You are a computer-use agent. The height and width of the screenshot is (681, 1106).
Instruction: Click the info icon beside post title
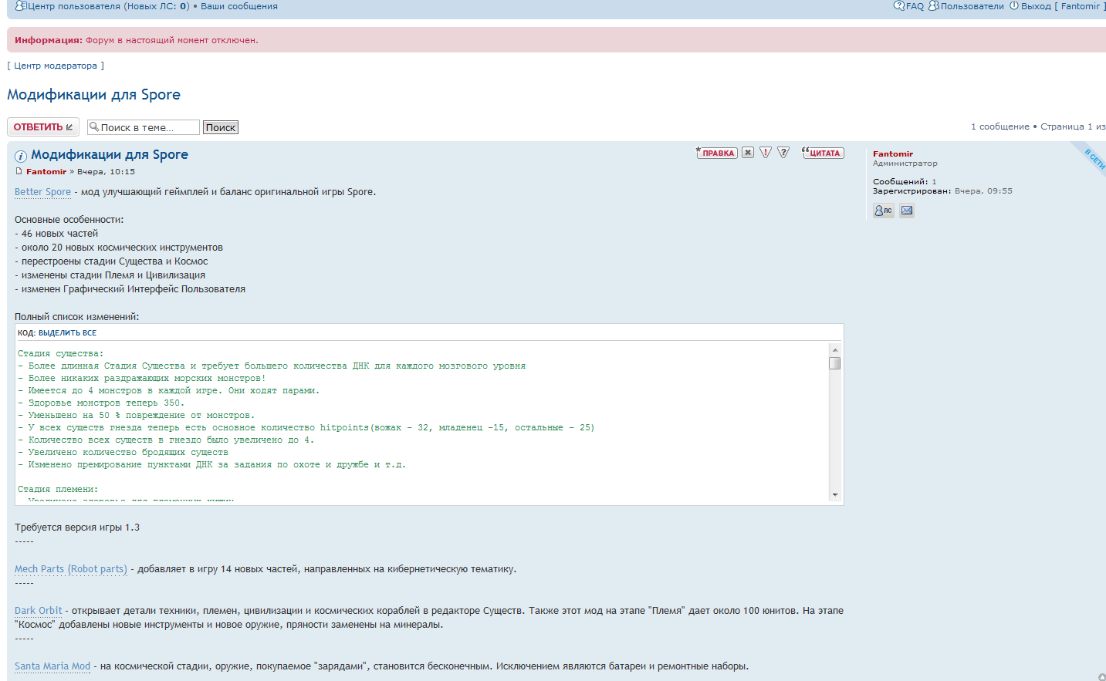click(x=21, y=156)
